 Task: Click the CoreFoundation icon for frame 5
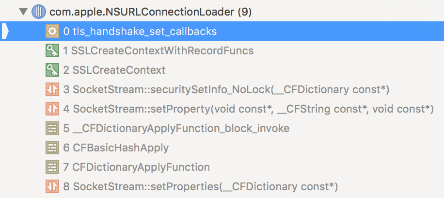pos(51,129)
